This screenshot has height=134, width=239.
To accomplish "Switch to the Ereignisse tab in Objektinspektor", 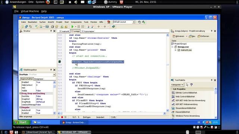I will 38,79.
